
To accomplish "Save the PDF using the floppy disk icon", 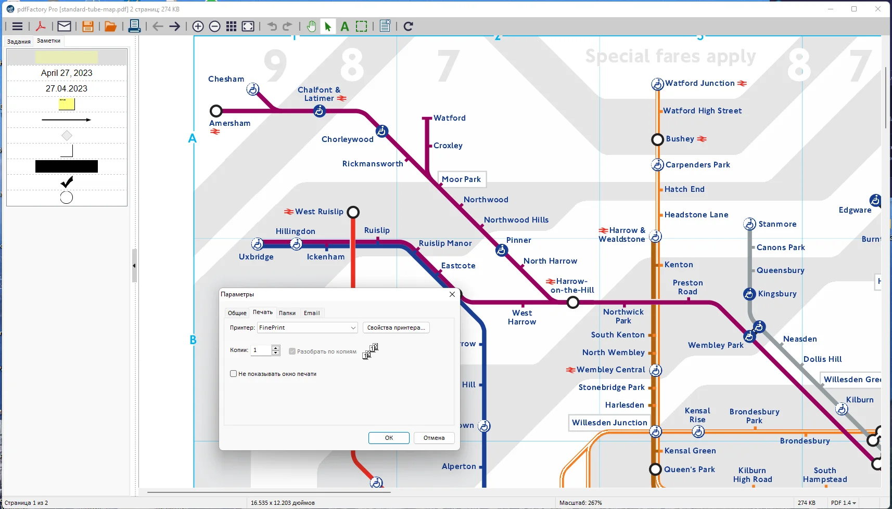I will click(87, 27).
